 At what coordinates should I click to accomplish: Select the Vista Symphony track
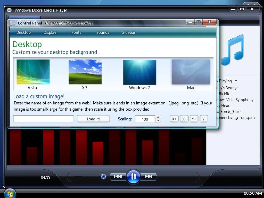coord(235,100)
